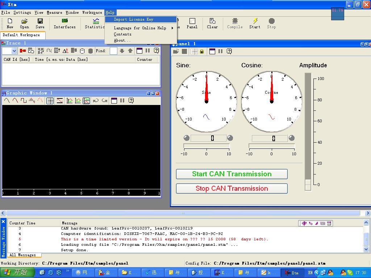Screen dimensions: 371x278
Task: Click the Save floppy disk icon
Action: (x=40, y=23)
